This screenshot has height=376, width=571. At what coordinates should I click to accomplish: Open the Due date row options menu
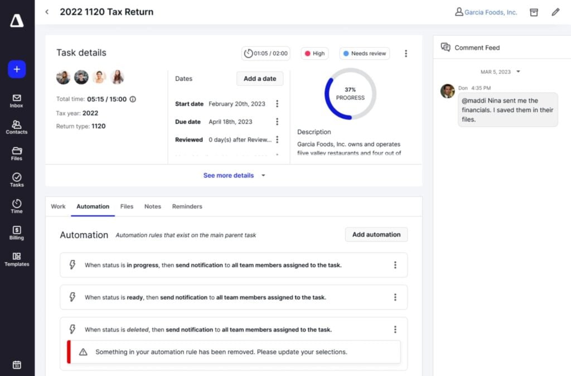tap(277, 122)
